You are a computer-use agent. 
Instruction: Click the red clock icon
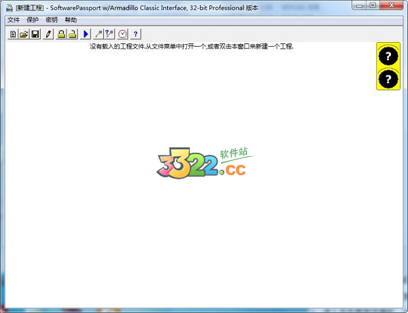click(x=122, y=34)
